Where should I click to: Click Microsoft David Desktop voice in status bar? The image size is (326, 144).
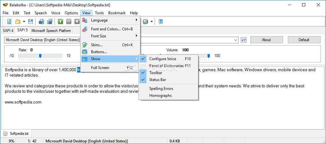[87, 141]
